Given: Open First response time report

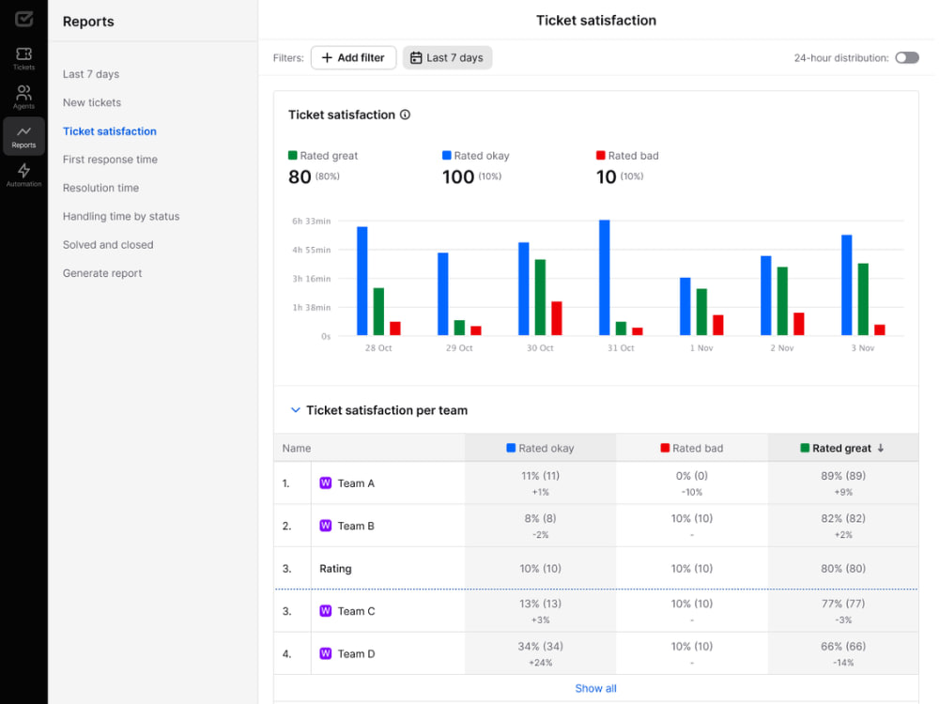Looking at the screenshot, I should click(x=110, y=160).
